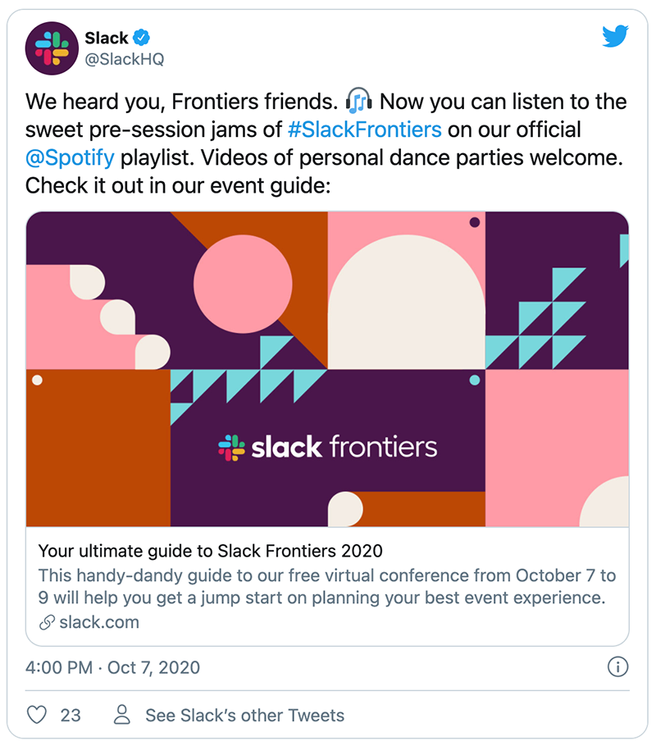Open the tweet info icon
The image size is (656, 750).
click(x=617, y=666)
